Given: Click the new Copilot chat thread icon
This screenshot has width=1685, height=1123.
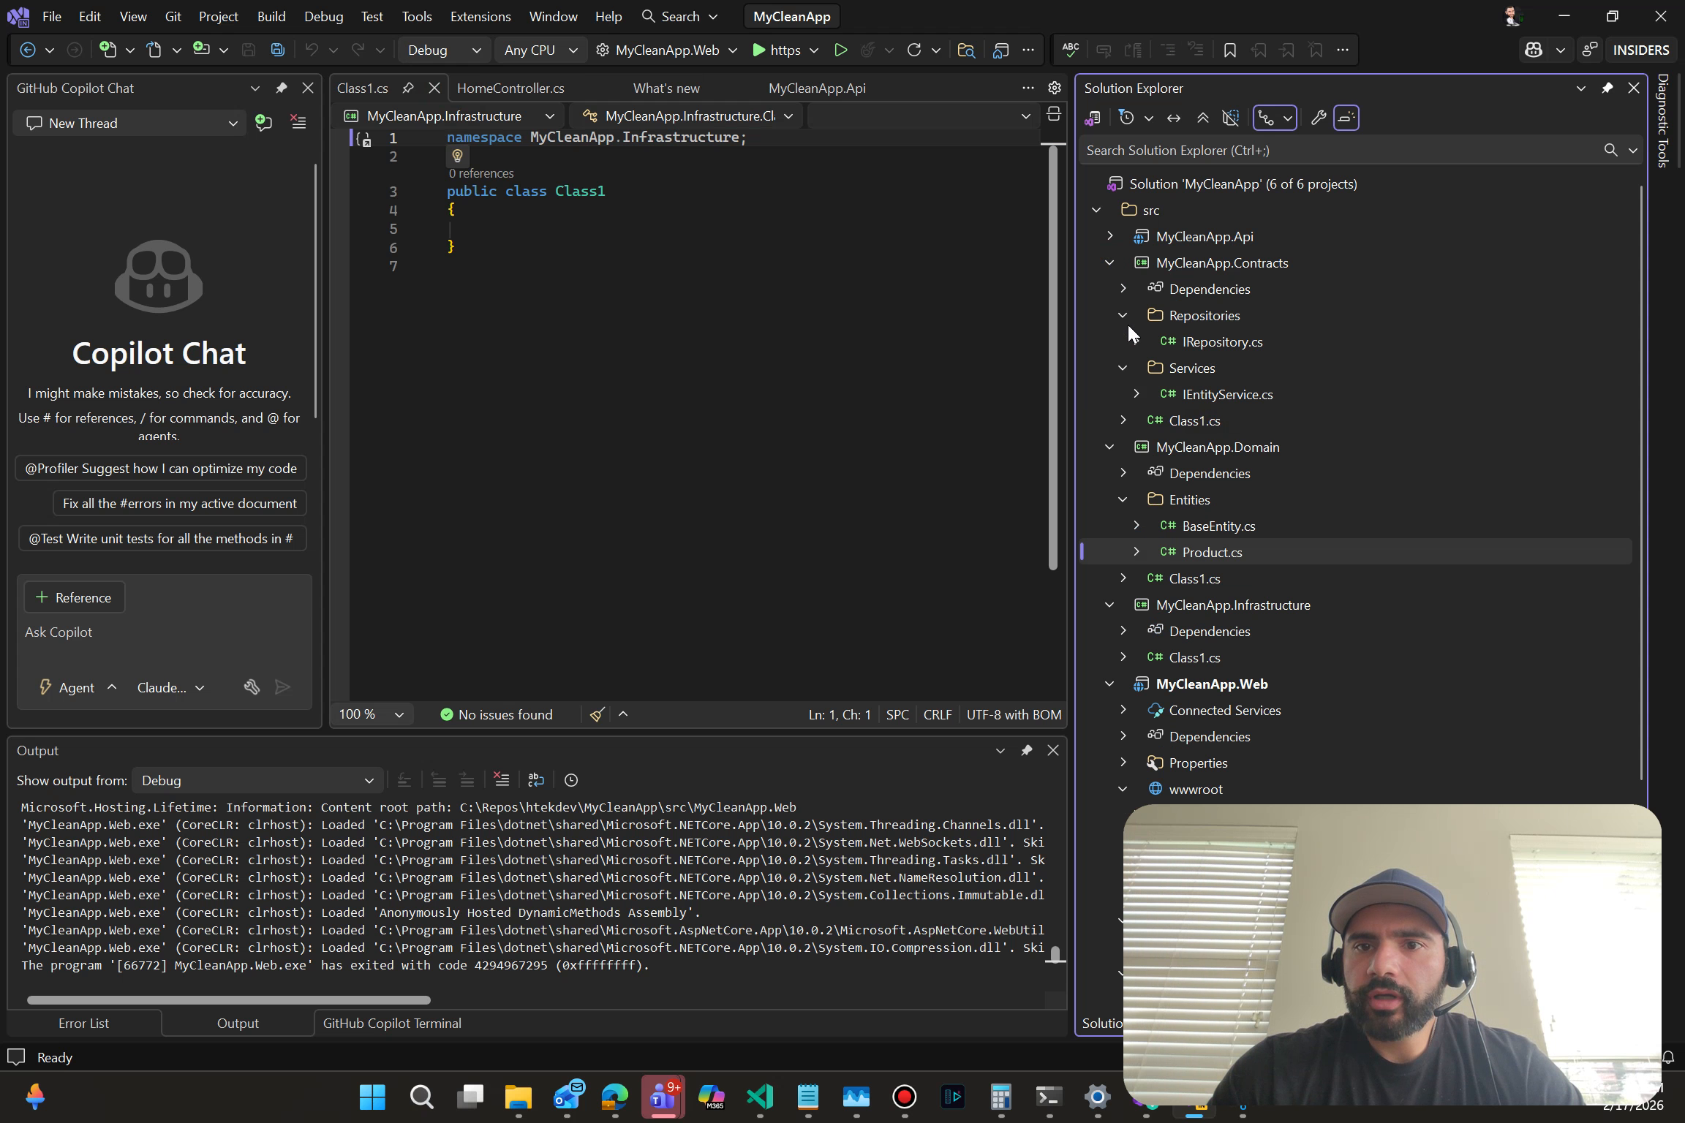Looking at the screenshot, I should pos(264,123).
